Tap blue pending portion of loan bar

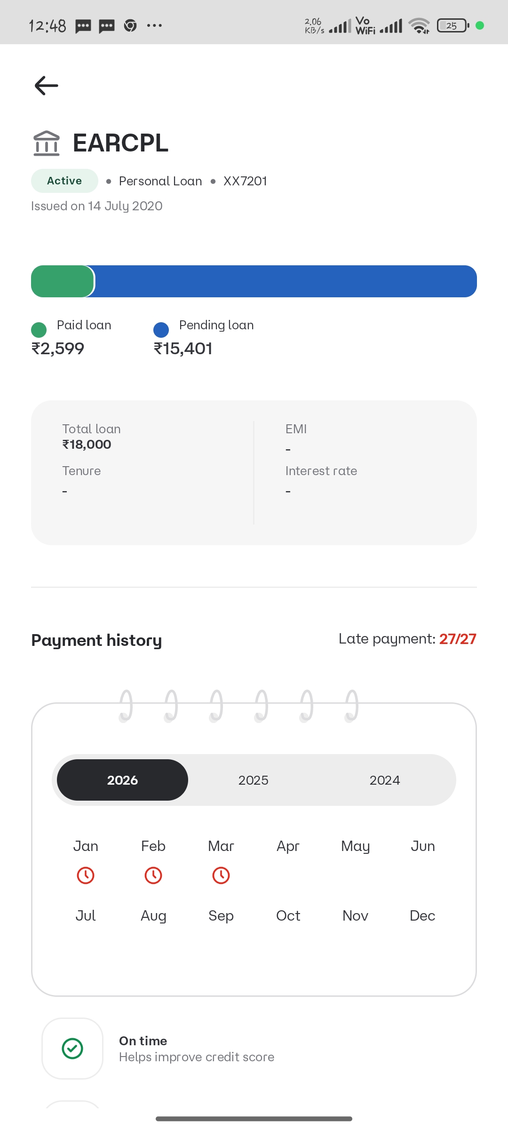coord(285,281)
